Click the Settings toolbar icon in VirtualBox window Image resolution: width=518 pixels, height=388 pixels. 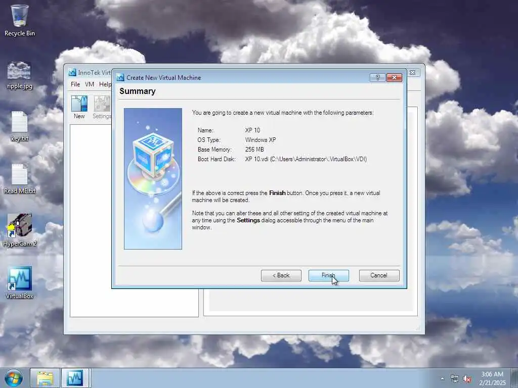(x=102, y=107)
